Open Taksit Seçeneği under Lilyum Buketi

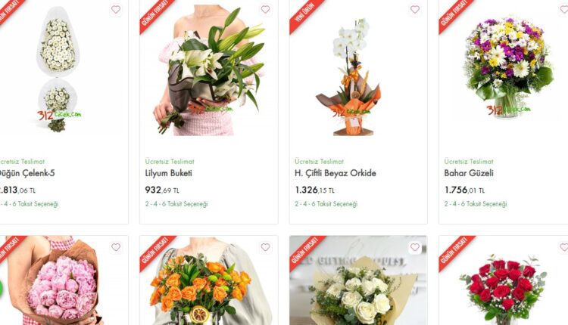pos(176,204)
